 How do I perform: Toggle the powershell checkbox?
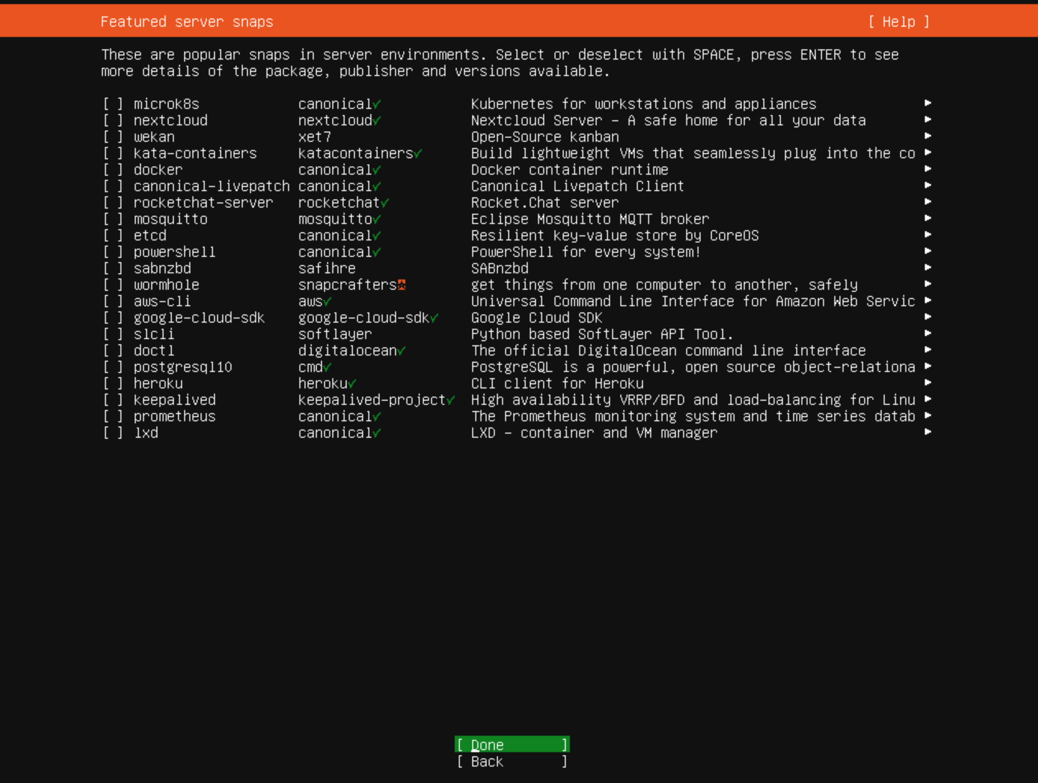click(x=113, y=252)
